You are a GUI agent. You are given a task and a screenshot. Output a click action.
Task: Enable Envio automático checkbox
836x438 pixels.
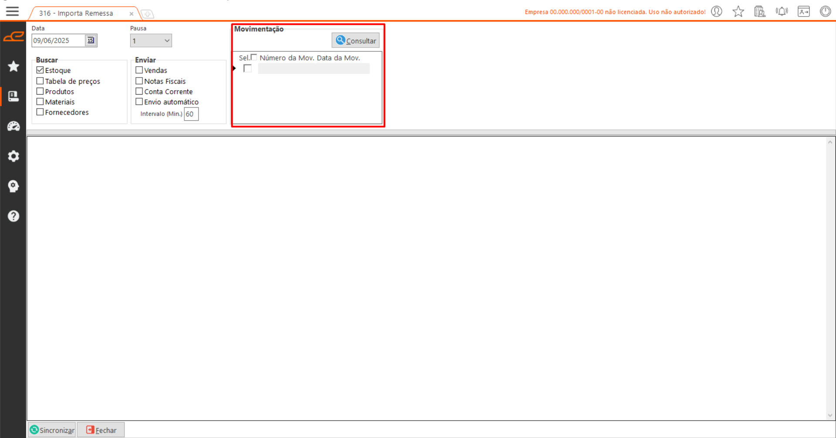click(139, 102)
